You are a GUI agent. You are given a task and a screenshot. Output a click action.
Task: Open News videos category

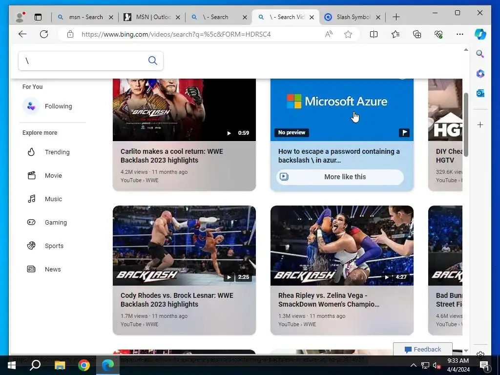pyautogui.click(x=44, y=269)
